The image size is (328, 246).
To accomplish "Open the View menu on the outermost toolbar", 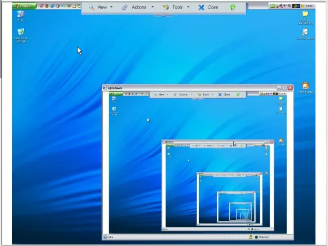I will 102,7.
